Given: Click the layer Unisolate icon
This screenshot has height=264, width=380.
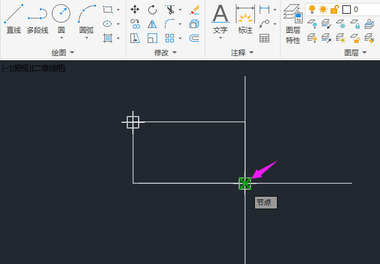Looking at the screenshot, I should point(326,38).
